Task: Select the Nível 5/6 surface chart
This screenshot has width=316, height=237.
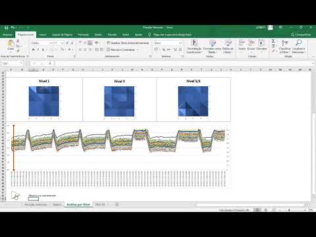Action: coord(193,101)
